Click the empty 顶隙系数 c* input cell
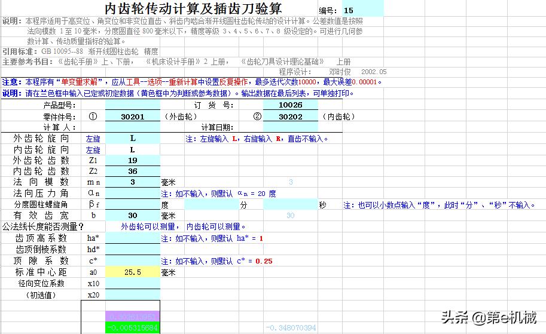Image resolution: width=546 pixels, height=334 pixels. click(x=133, y=261)
